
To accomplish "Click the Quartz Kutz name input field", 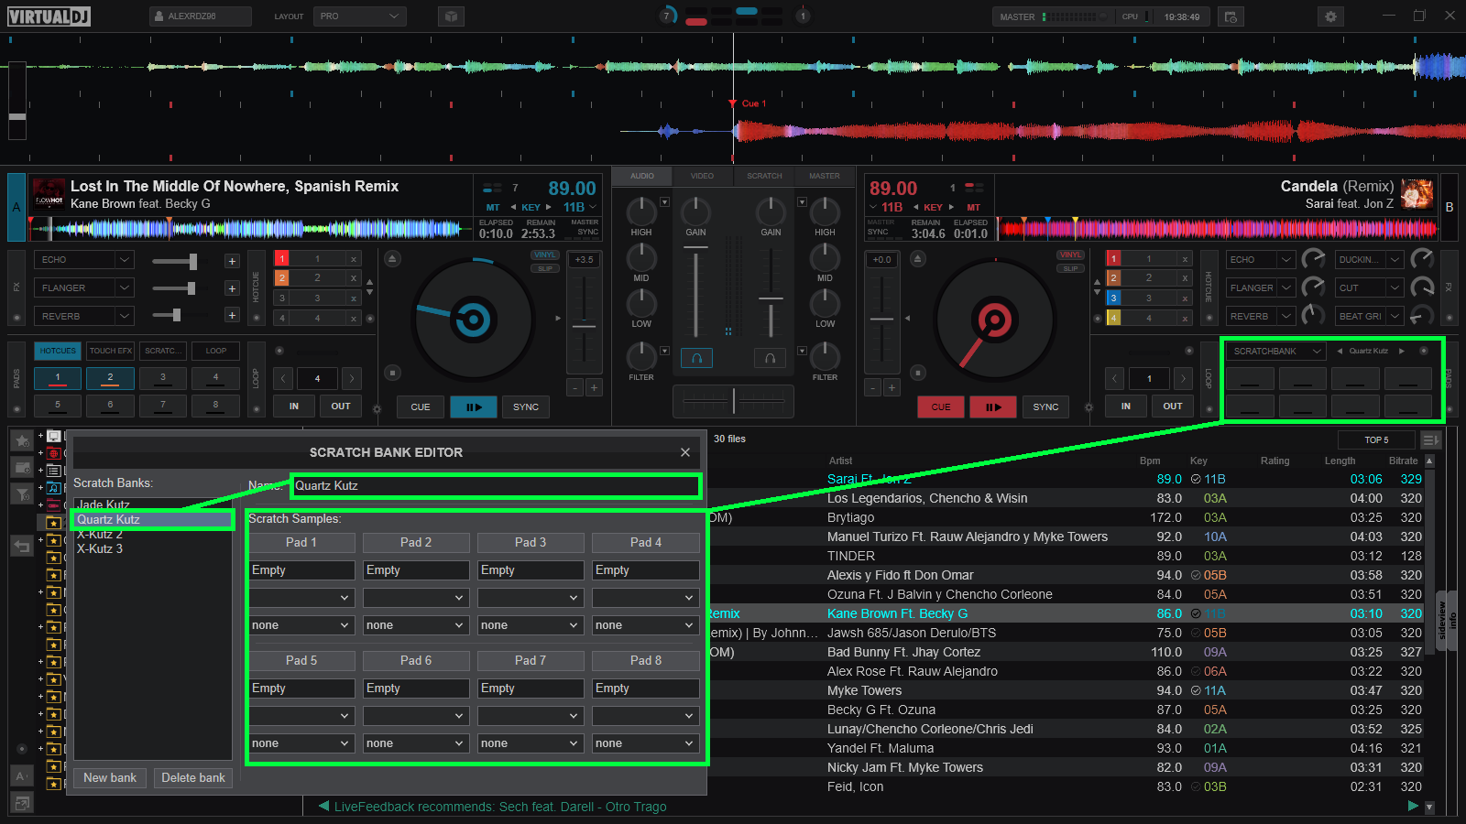I will [x=495, y=485].
